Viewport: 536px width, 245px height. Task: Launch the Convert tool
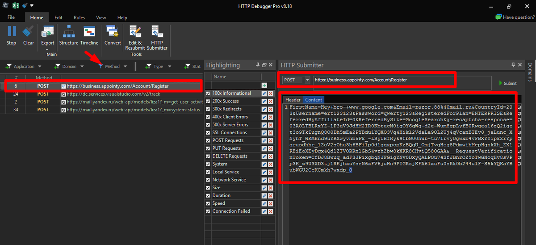113,36
